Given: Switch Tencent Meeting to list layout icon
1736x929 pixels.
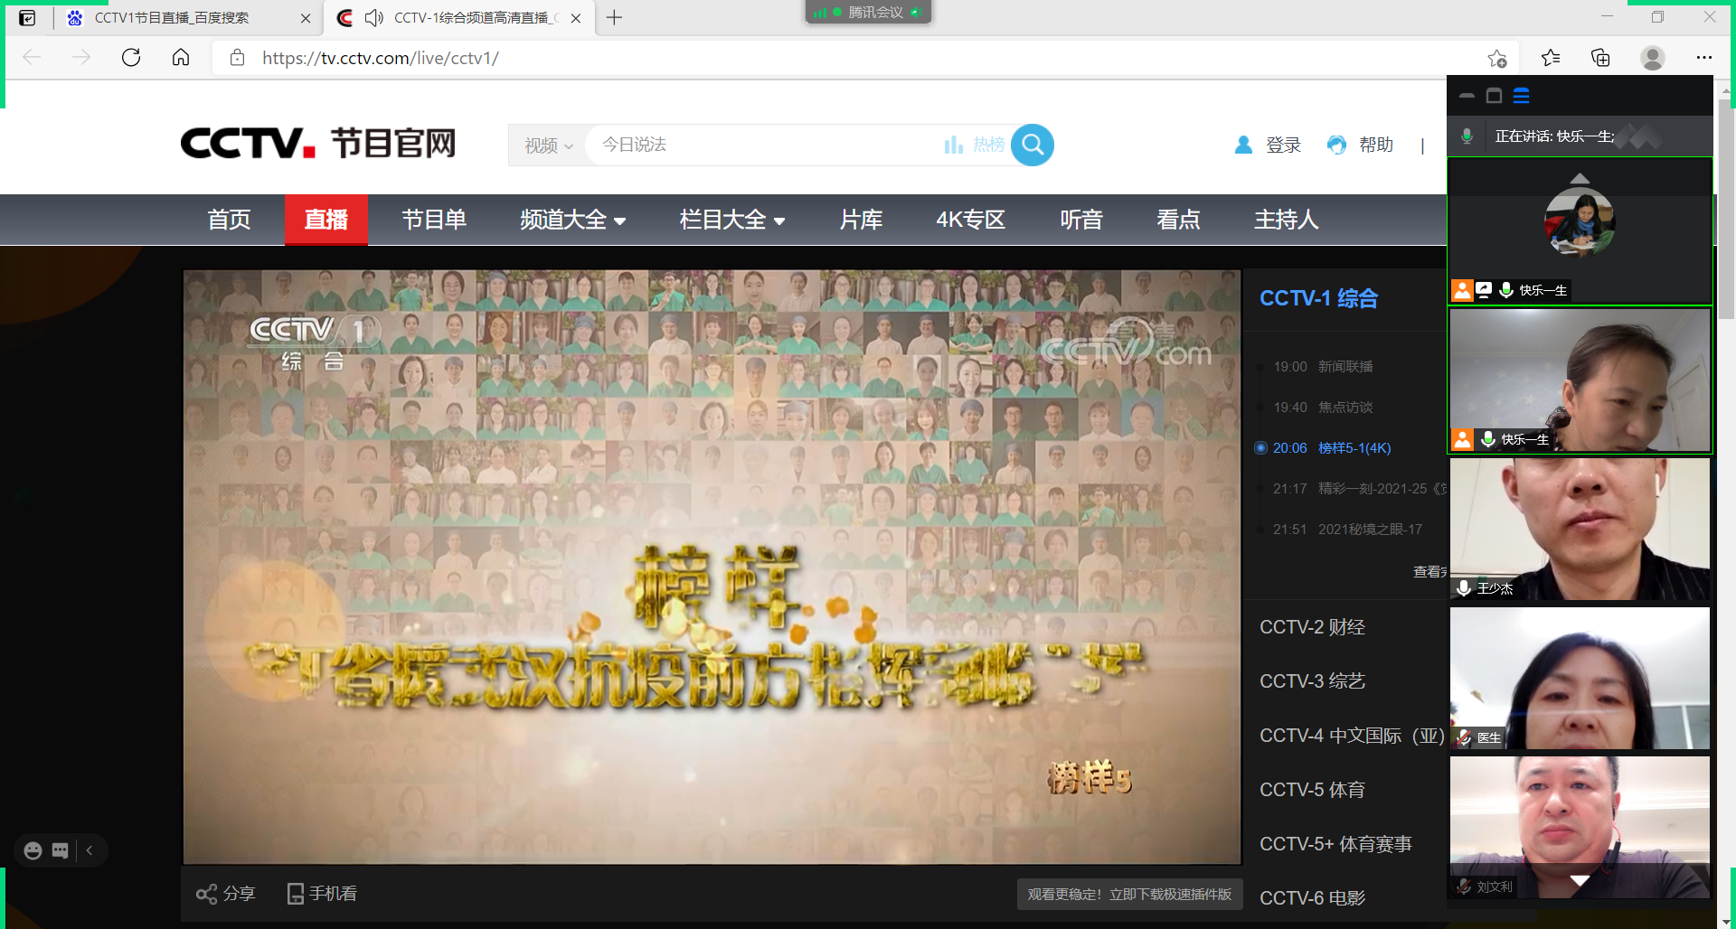Looking at the screenshot, I should [1521, 96].
